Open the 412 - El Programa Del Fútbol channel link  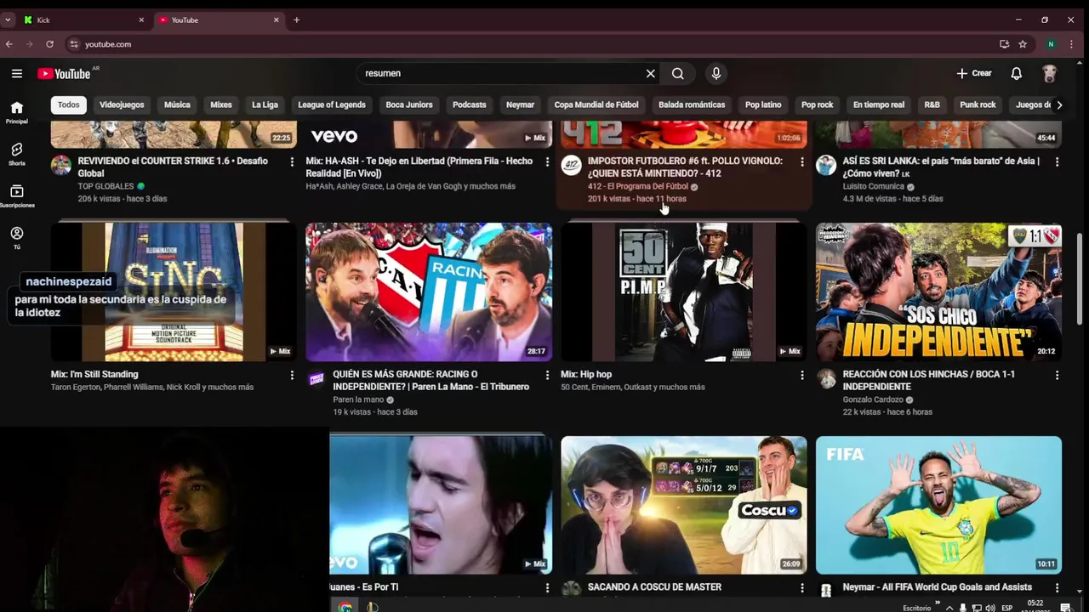(x=637, y=186)
